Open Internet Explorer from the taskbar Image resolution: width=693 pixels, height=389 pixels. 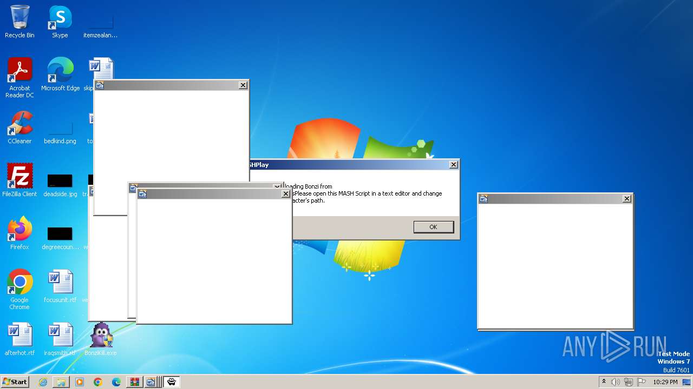[43, 382]
